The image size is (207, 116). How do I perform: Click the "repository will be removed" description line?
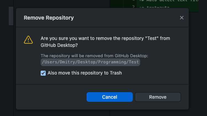click(94, 56)
